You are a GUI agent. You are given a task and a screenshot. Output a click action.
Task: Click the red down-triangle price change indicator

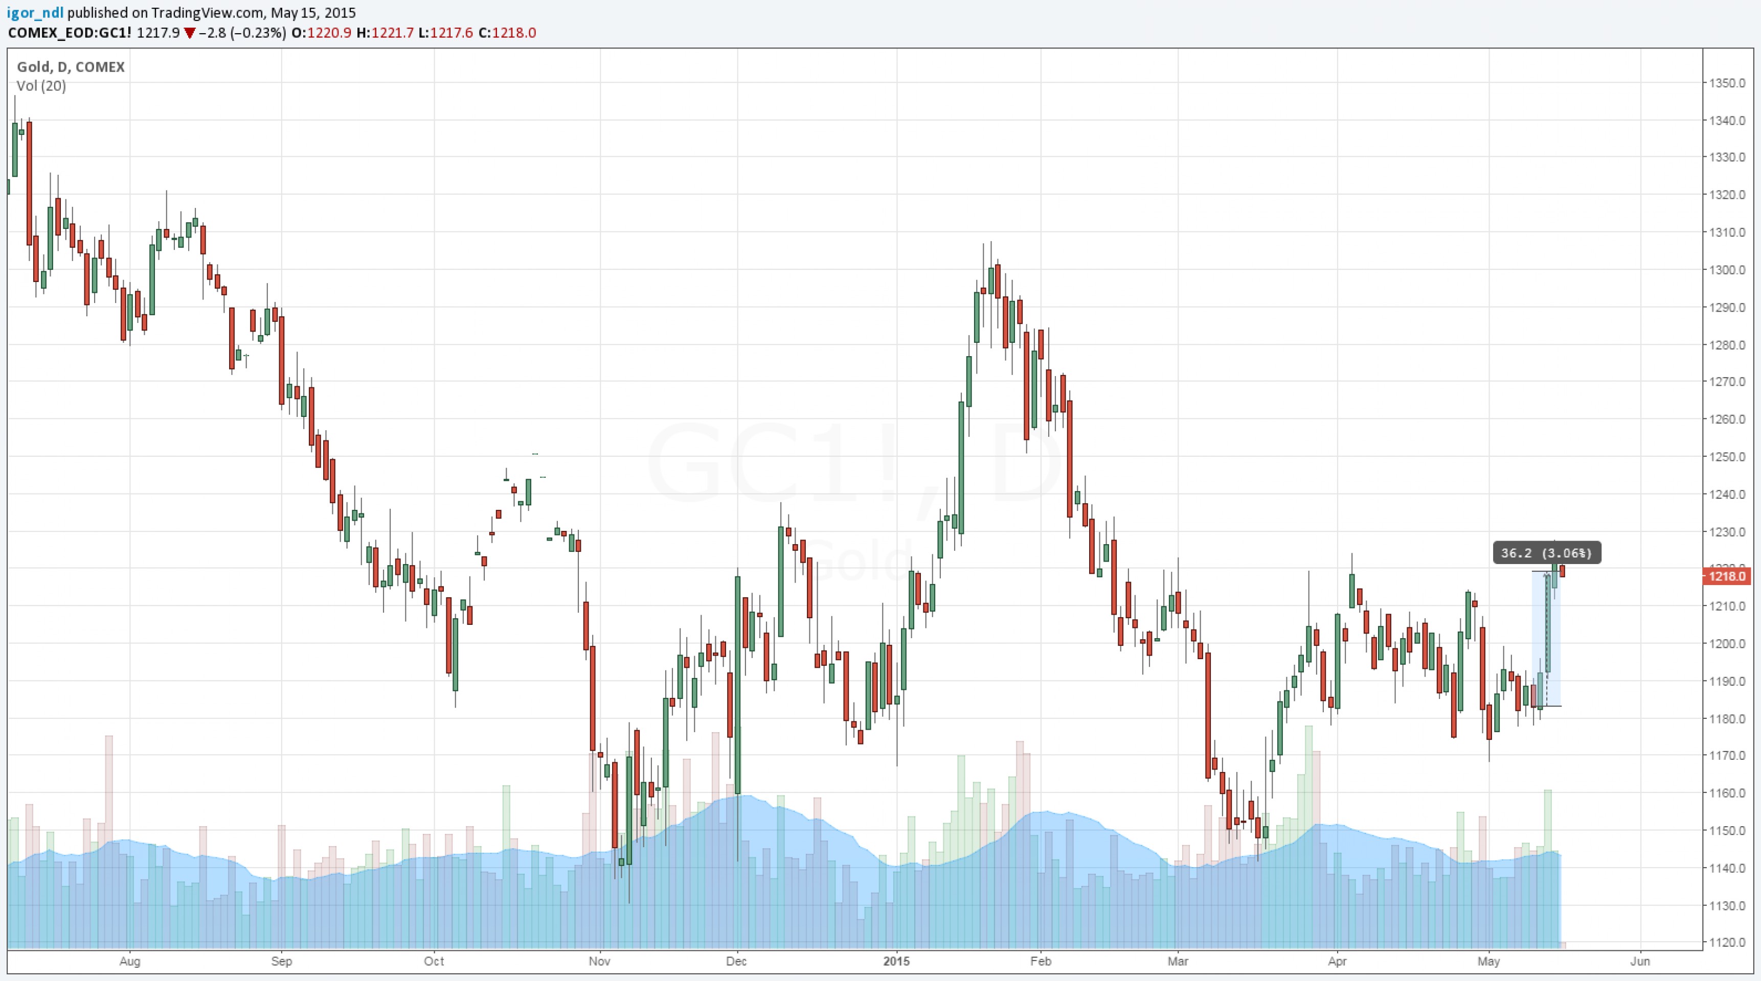pyautogui.click(x=189, y=33)
